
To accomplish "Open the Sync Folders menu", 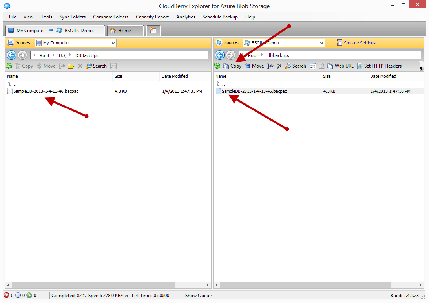I will tap(73, 17).
